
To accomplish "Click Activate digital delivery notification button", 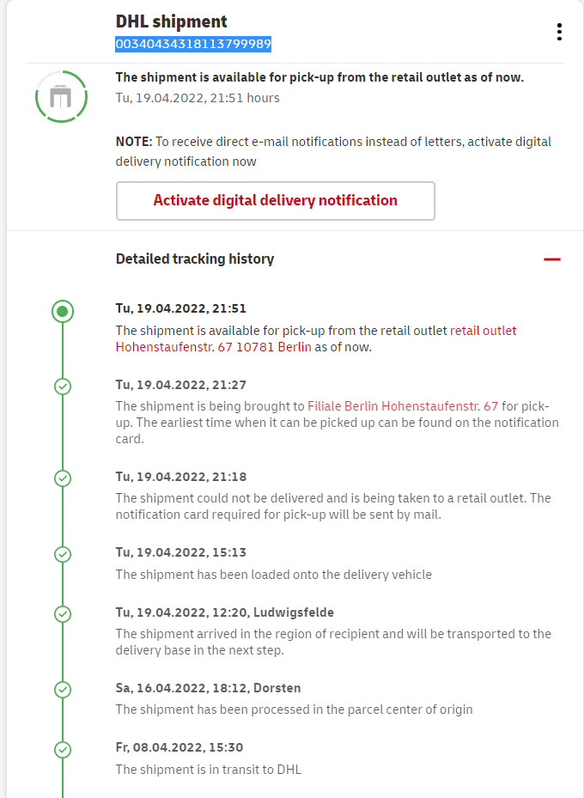I will coord(276,201).
